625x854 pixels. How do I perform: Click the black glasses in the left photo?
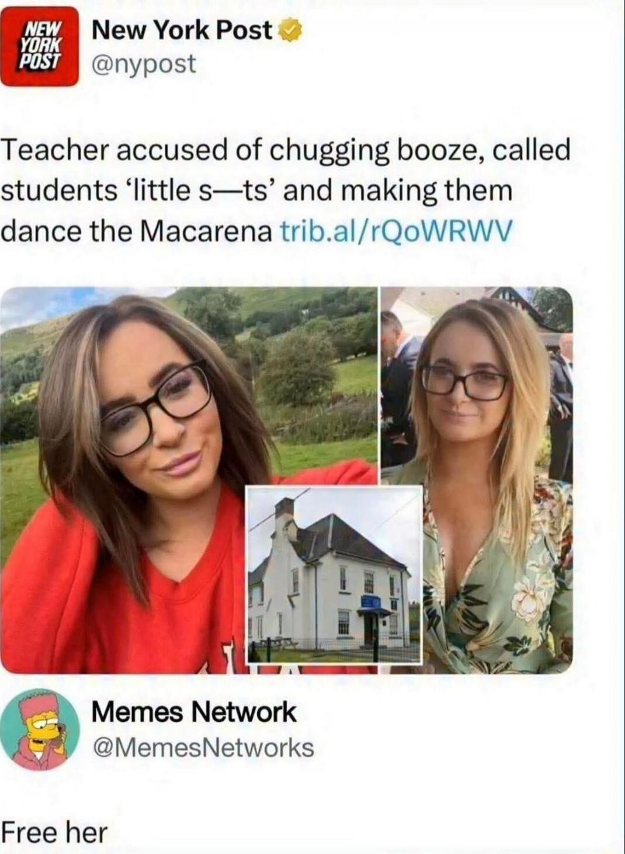click(155, 407)
